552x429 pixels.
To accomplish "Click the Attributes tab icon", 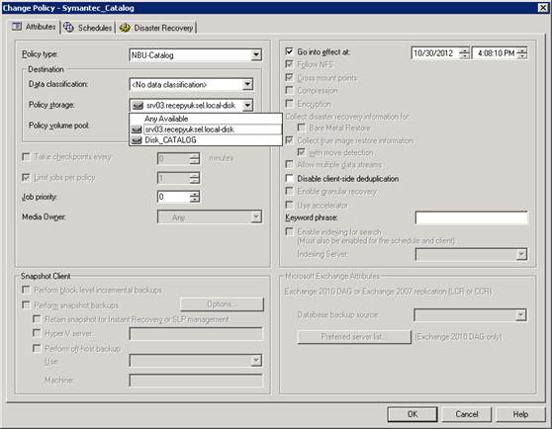I will [x=17, y=27].
